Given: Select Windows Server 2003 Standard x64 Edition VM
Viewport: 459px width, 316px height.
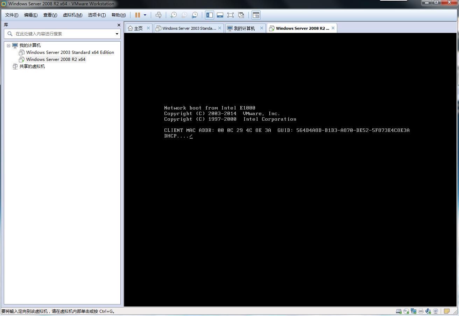Looking at the screenshot, I should point(70,52).
